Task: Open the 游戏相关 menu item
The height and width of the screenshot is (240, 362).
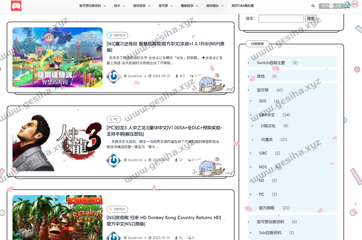Action: (212, 6)
